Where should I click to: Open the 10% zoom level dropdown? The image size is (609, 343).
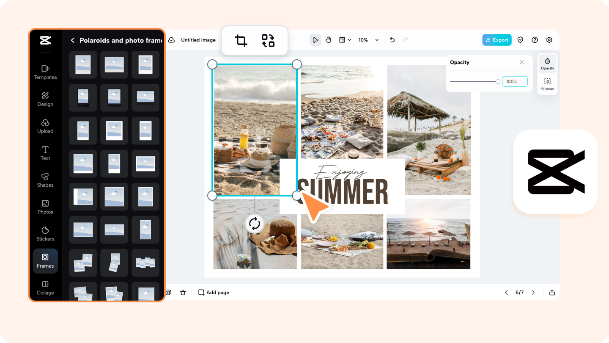pos(369,40)
